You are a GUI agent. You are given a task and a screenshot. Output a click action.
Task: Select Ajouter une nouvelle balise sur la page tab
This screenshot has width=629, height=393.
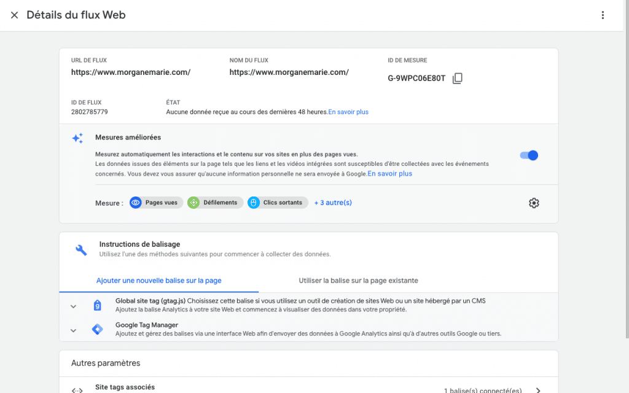[159, 280]
